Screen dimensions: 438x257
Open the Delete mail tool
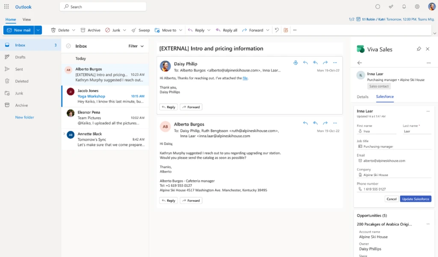(x=61, y=30)
